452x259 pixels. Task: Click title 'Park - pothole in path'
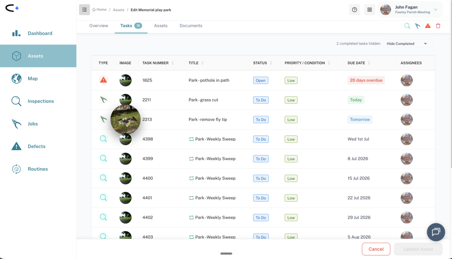coord(209,80)
